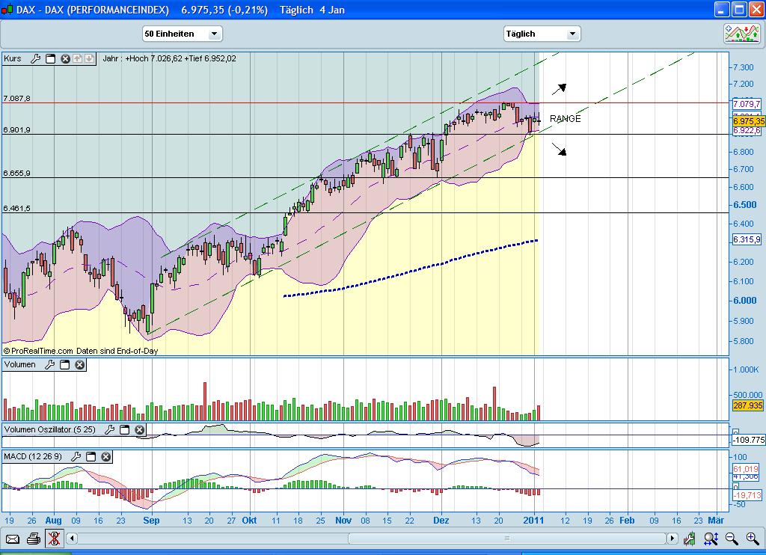Click the Volumen Oszillator (5 25) title
The height and width of the screenshot is (555, 766).
click(51, 430)
